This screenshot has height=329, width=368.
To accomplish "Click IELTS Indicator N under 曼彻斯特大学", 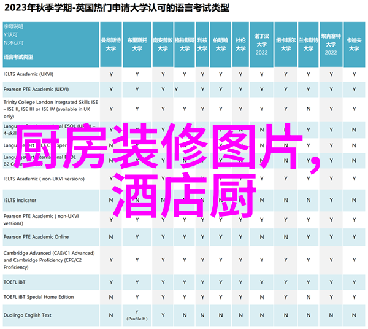I will [x=111, y=200].
